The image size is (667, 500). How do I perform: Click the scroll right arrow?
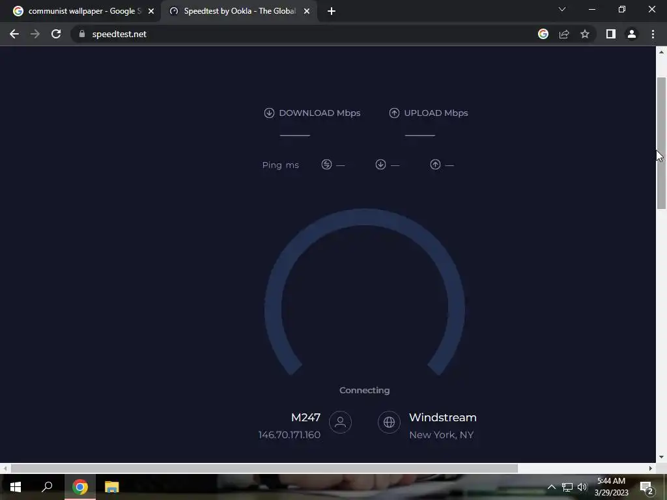pos(651,468)
